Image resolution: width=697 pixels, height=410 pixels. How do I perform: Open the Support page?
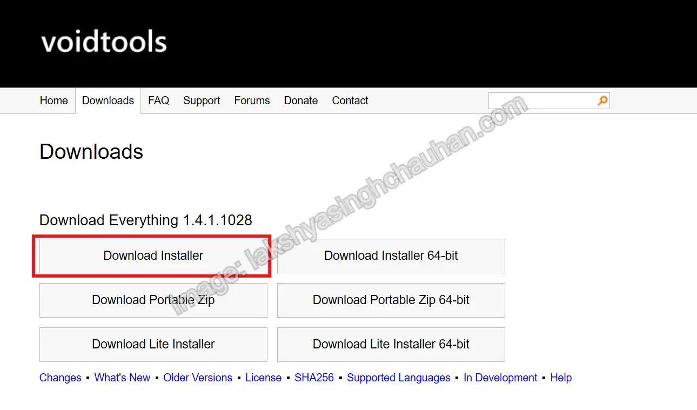pyautogui.click(x=202, y=100)
